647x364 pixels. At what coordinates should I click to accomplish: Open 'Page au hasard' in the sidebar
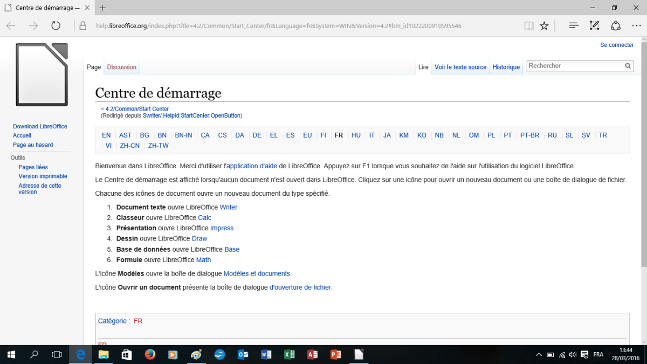tap(33, 145)
